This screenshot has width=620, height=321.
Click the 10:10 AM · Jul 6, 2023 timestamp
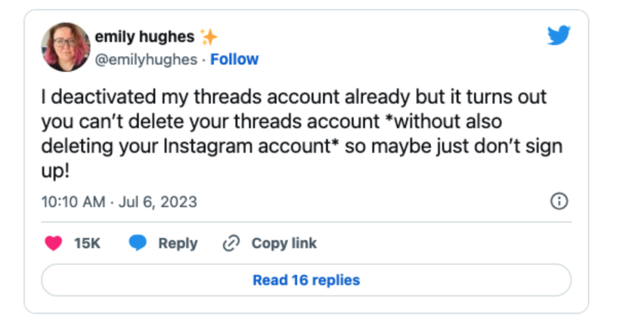(119, 202)
